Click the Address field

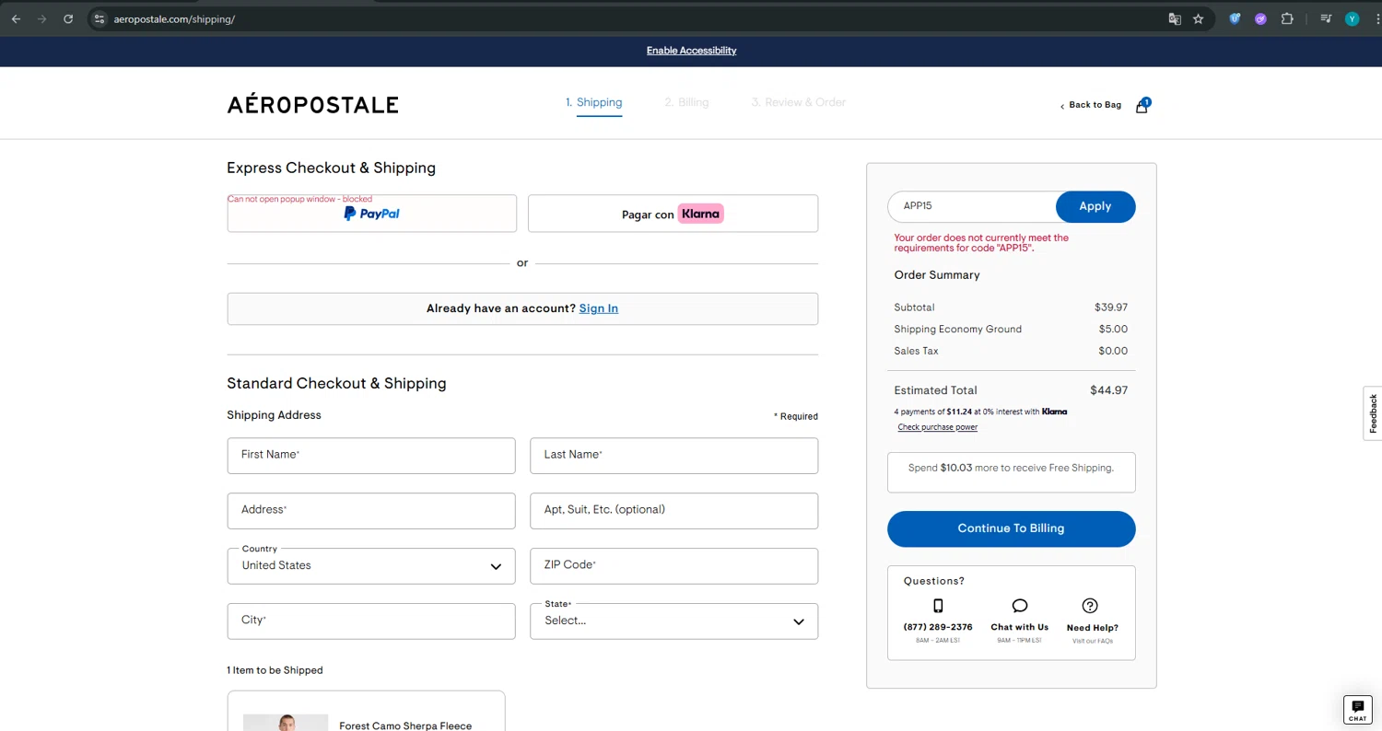(x=371, y=511)
